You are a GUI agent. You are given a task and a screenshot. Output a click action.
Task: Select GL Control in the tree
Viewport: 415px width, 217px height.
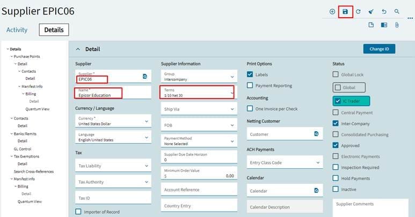23,149
